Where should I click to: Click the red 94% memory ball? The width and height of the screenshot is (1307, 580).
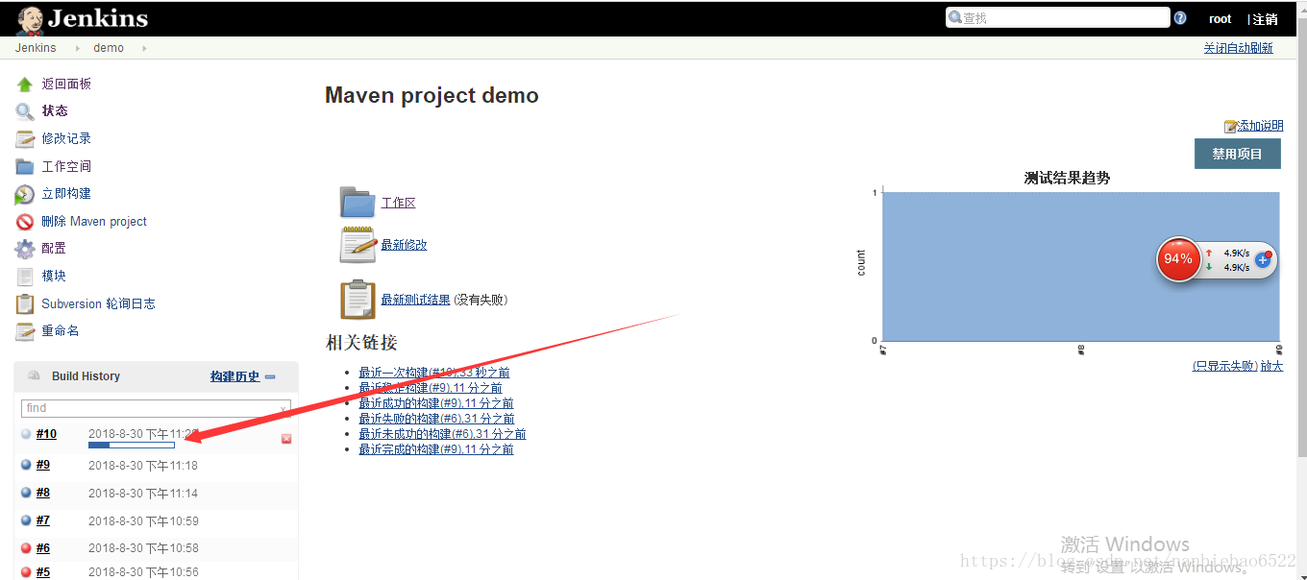pyautogui.click(x=1178, y=259)
